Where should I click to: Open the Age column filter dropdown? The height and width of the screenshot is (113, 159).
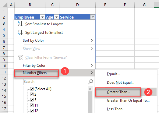coord(56,17)
